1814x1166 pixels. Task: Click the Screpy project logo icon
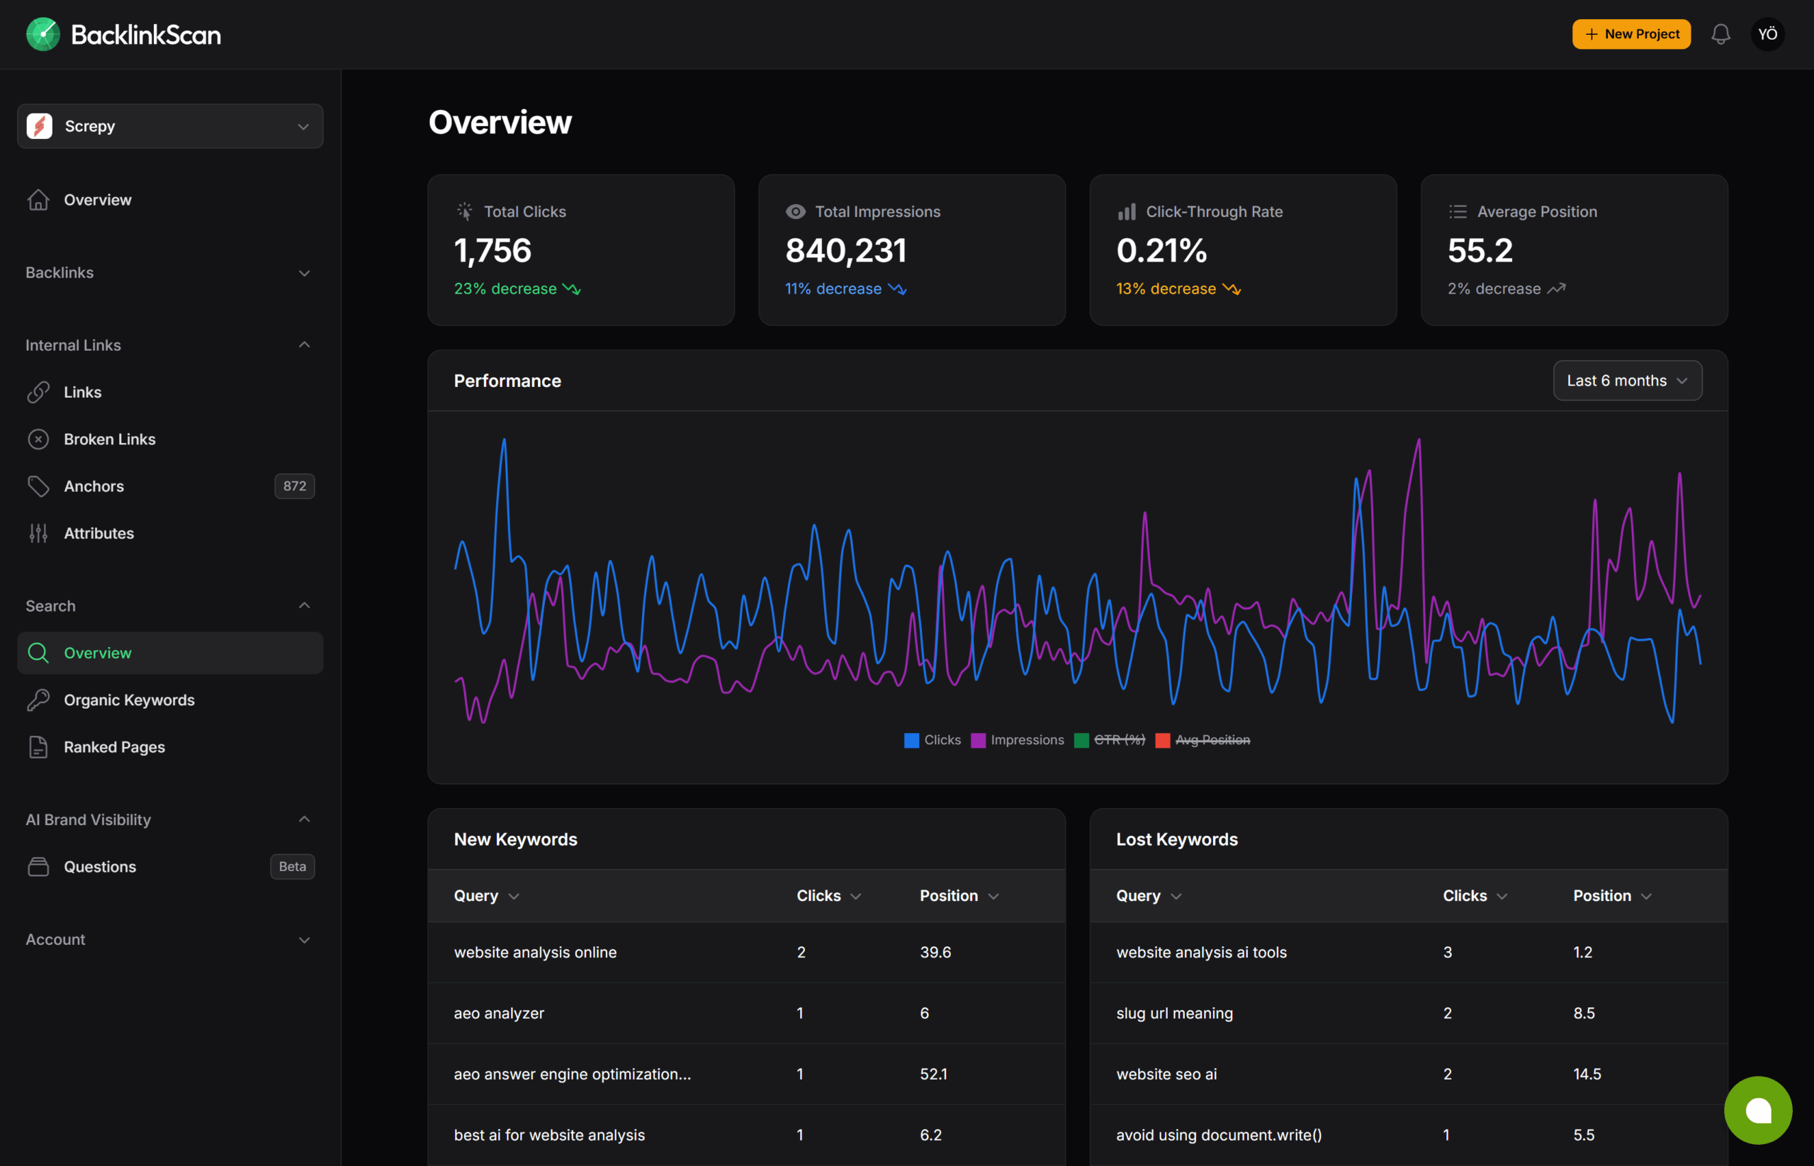click(40, 125)
